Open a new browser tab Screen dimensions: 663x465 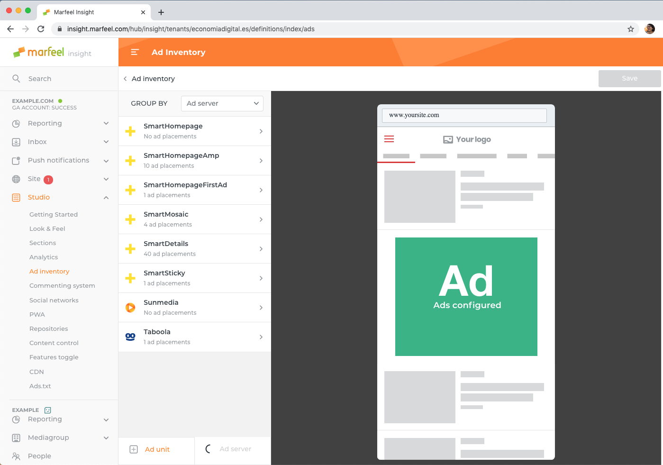click(161, 12)
